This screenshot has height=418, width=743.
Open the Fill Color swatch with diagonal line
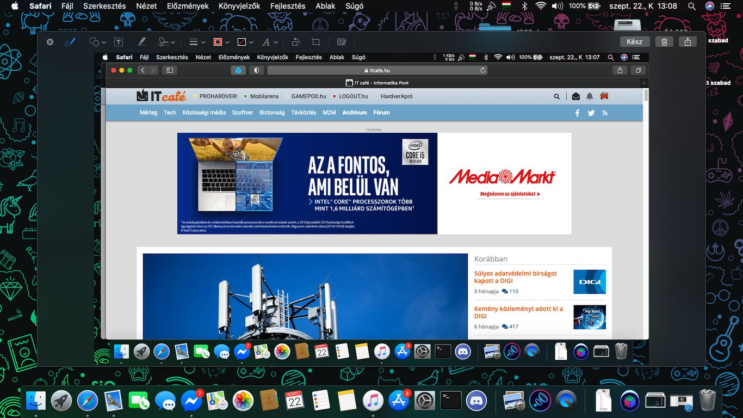245,42
